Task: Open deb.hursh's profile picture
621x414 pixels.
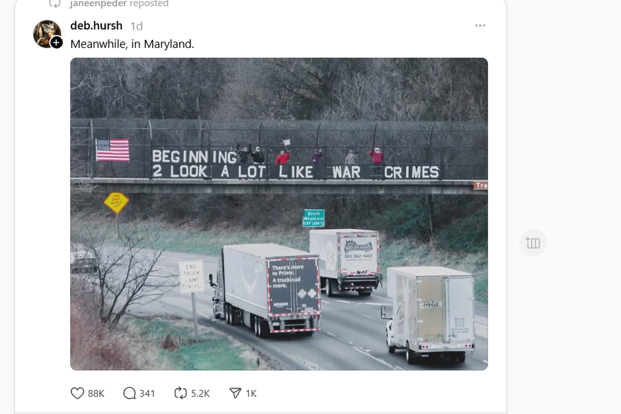Action: [46, 33]
